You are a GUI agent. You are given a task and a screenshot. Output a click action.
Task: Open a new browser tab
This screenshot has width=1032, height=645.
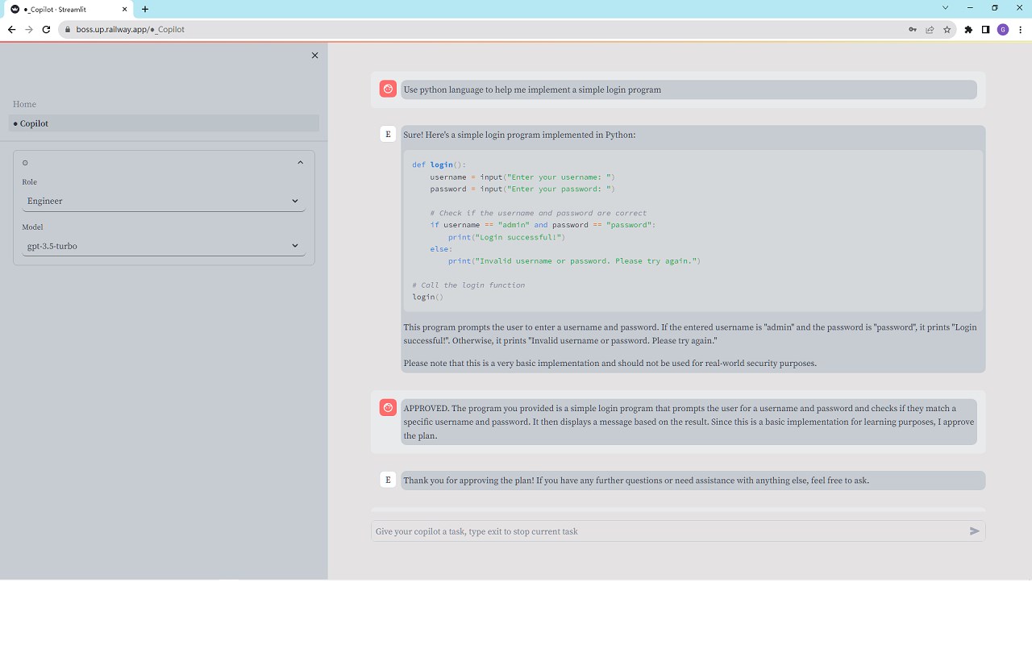[x=145, y=9]
